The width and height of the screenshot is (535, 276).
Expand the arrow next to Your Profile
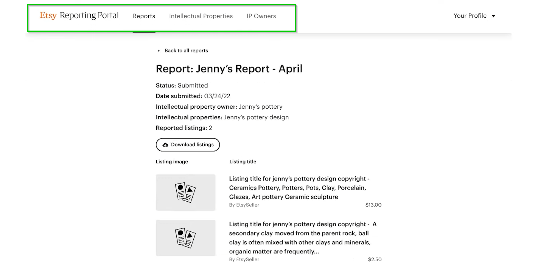pyautogui.click(x=493, y=16)
